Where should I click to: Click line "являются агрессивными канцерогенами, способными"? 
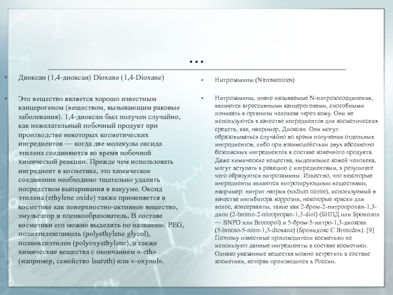pyautogui.click(x=289, y=106)
